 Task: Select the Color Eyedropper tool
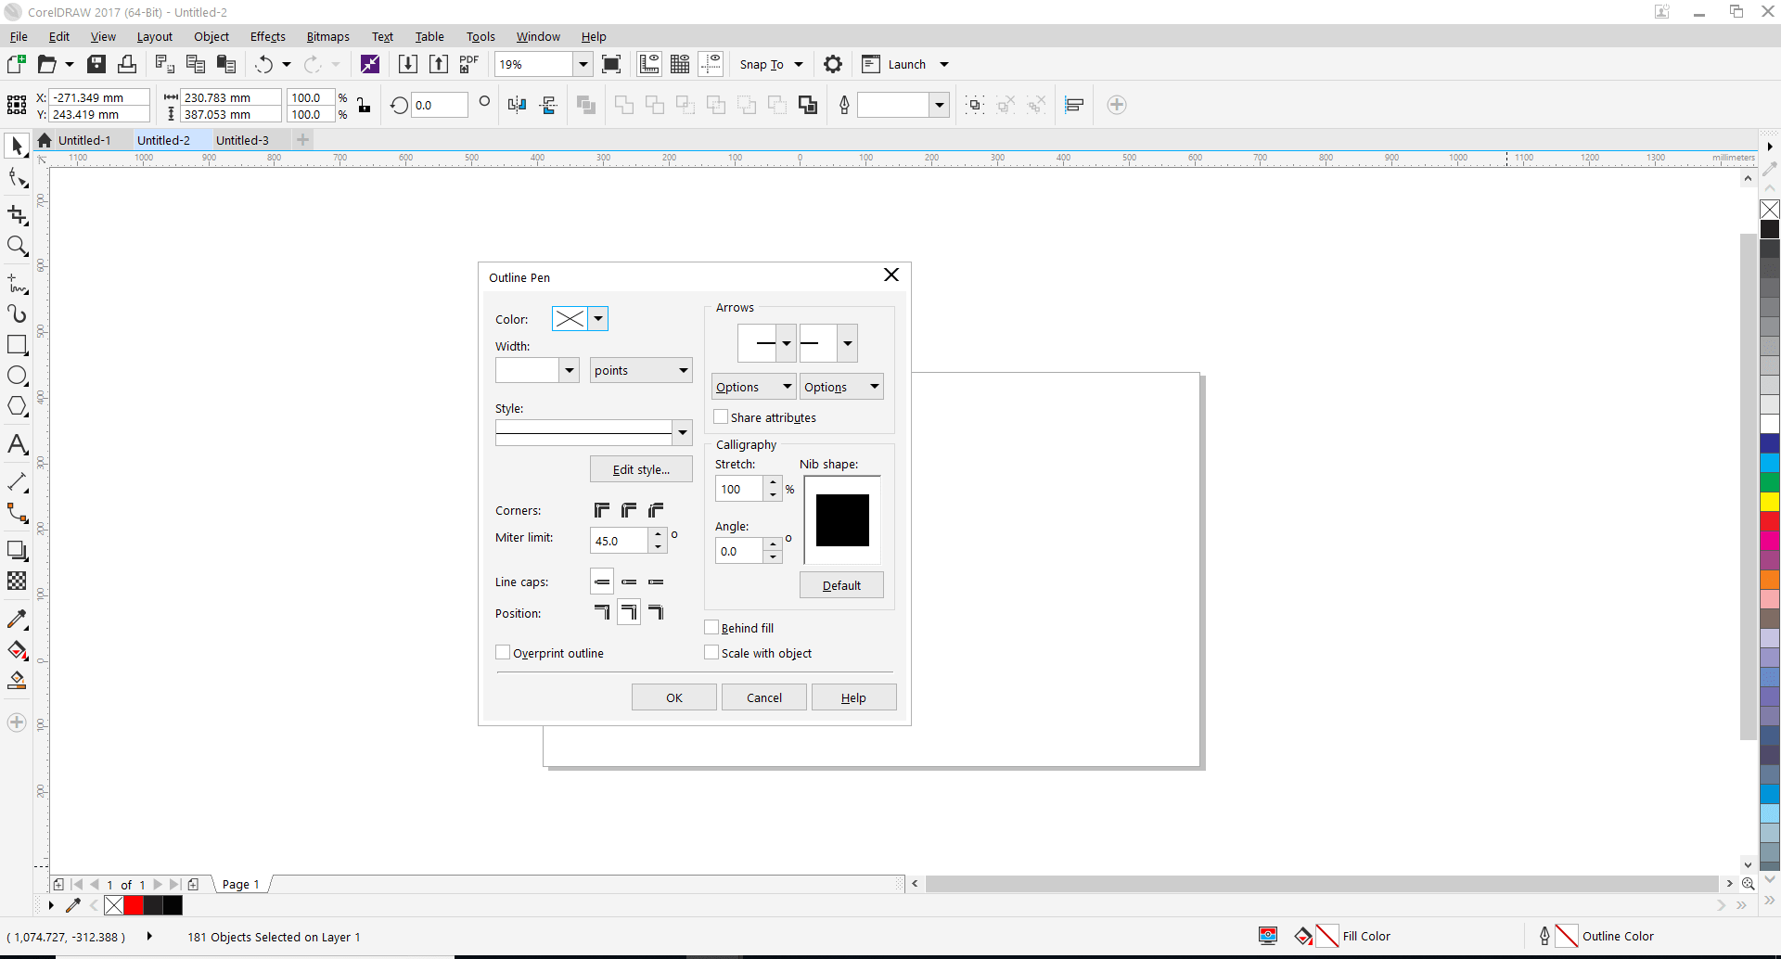coord(17,619)
